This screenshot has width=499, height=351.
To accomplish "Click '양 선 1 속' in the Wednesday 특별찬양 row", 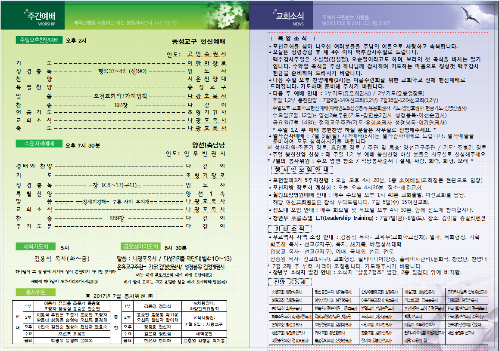I will (x=206, y=194).
